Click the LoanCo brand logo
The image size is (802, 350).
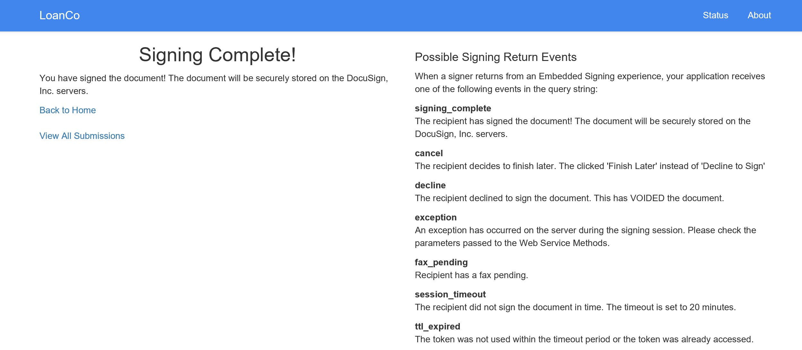(x=59, y=15)
